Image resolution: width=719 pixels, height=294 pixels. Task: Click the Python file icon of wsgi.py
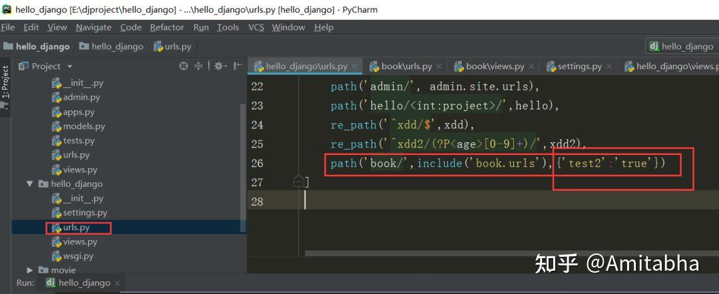coord(57,256)
